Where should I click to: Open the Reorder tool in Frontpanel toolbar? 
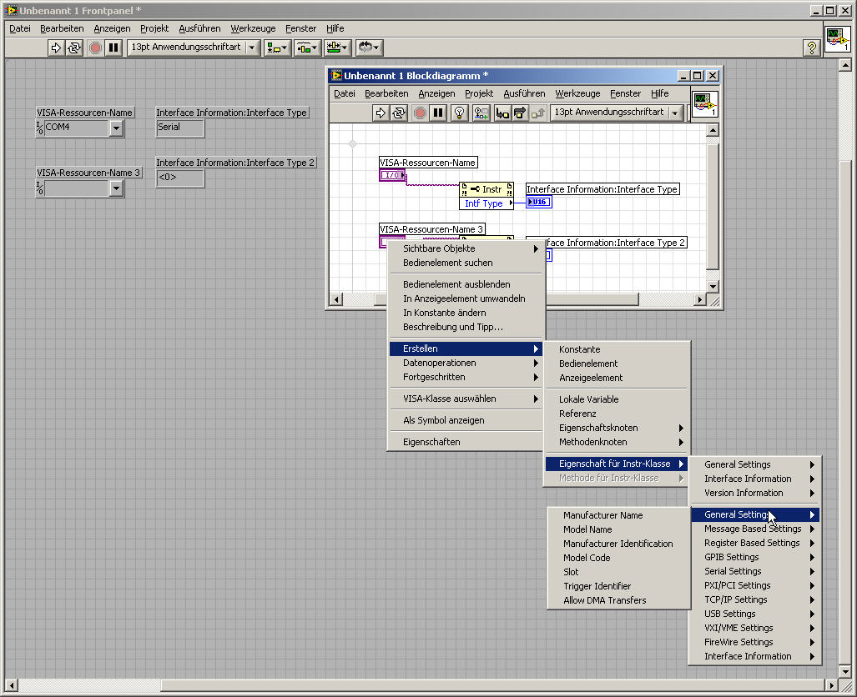[x=369, y=48]
